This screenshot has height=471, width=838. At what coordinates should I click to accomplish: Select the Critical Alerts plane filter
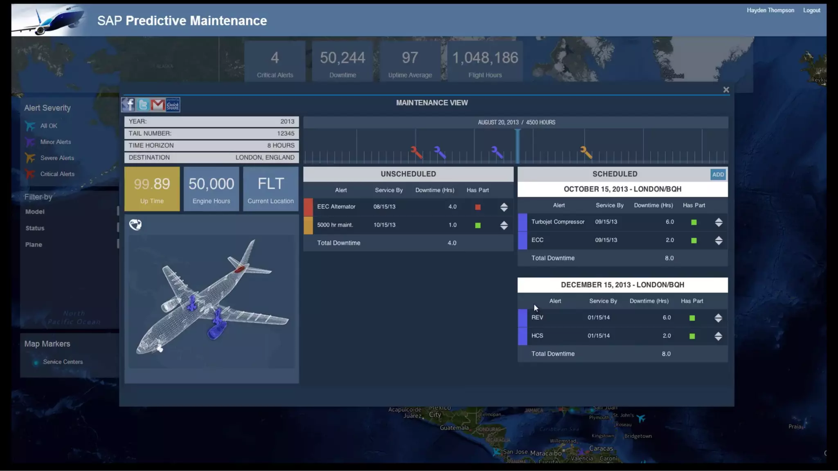point(57,174)
